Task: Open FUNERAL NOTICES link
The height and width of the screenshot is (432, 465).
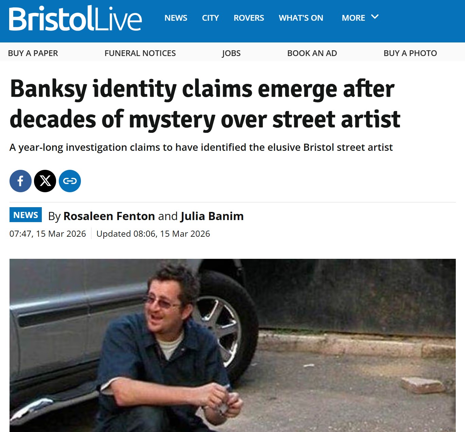Action: coord(140,53)
